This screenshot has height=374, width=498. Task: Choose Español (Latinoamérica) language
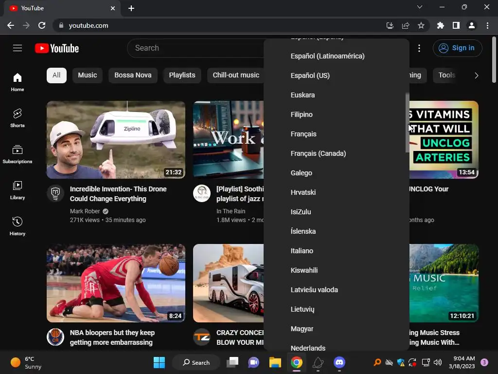click(337, 56)
